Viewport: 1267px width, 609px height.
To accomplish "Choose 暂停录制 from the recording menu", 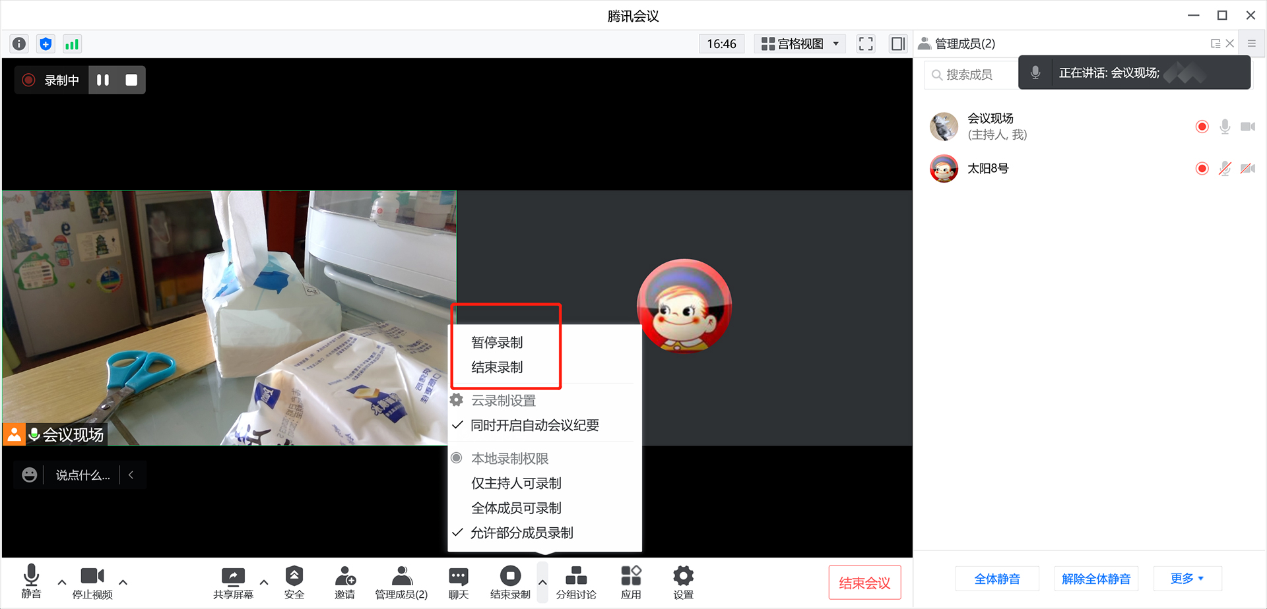I will (497, 343).
